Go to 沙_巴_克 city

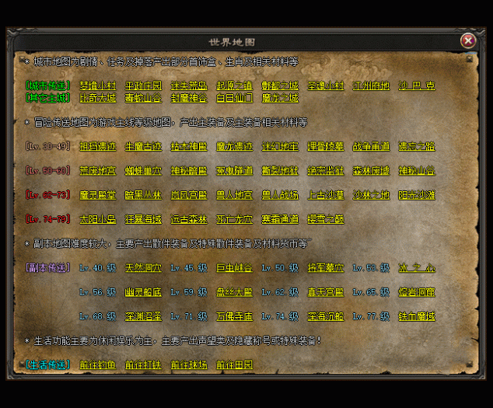point(417,85)
